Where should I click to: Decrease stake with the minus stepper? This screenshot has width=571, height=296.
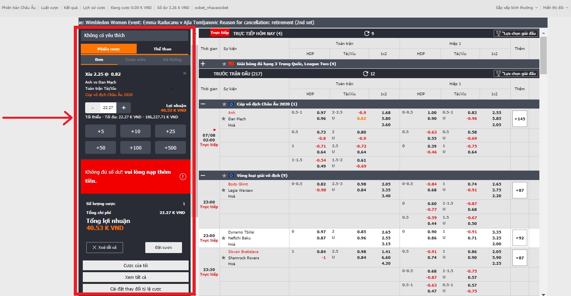(93, 108)
